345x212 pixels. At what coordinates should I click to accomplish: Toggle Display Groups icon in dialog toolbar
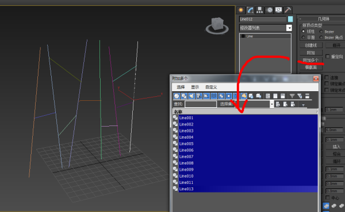221,96
